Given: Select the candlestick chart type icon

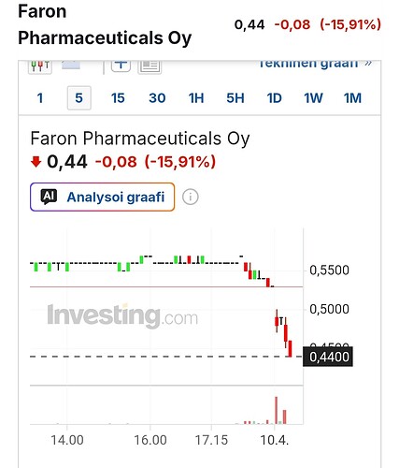Looking at the screenshot, I should click(x=40, y=66).
